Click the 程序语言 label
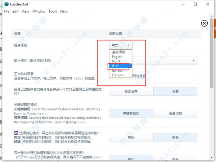Image resolution: width=216 pixels, height=162 pixels. point(21,45)
